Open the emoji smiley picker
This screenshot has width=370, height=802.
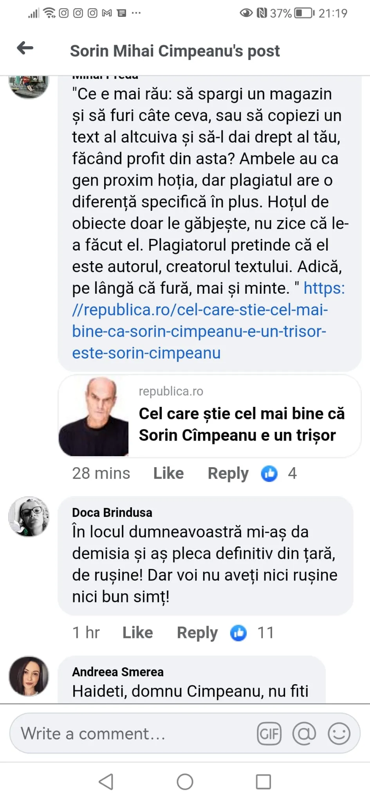click(339, 733)
